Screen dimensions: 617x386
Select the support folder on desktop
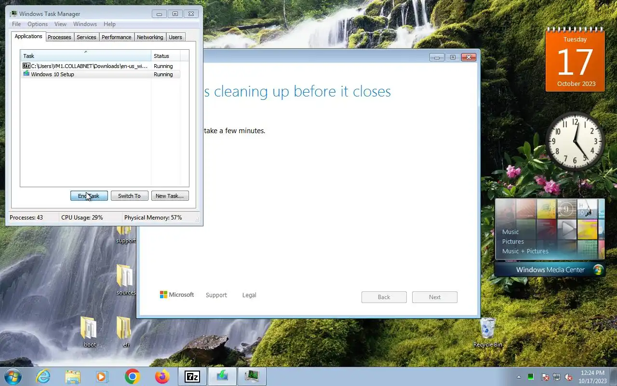pyautogui.click(x=126, y=235)
